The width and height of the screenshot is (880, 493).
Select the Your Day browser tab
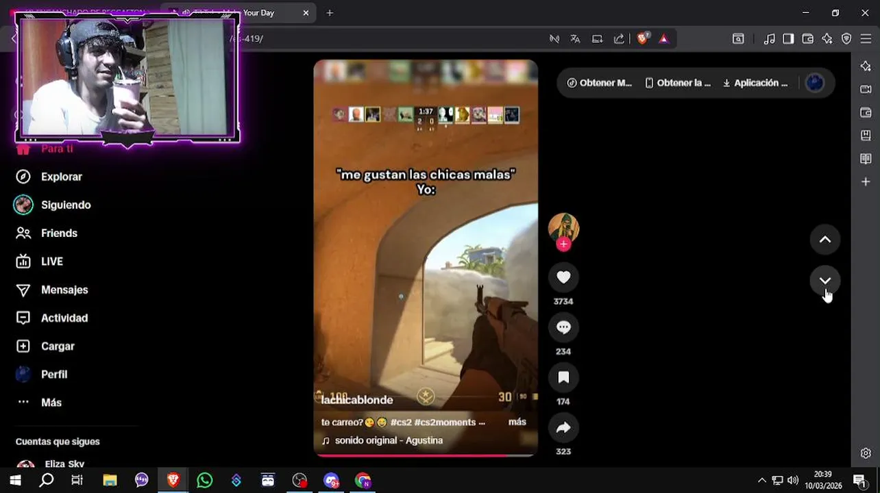point(240,12)
